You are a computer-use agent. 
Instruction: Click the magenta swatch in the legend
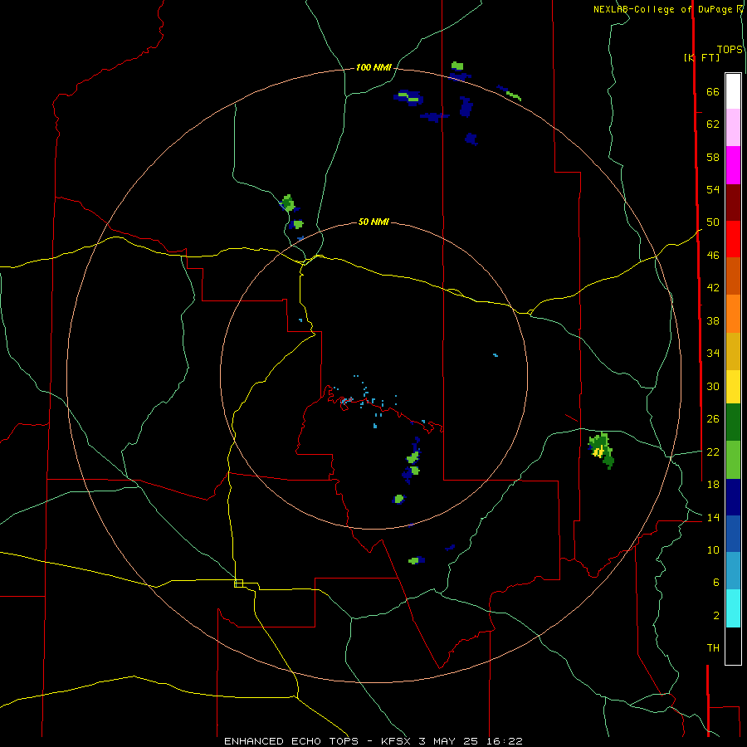(733, 165)
